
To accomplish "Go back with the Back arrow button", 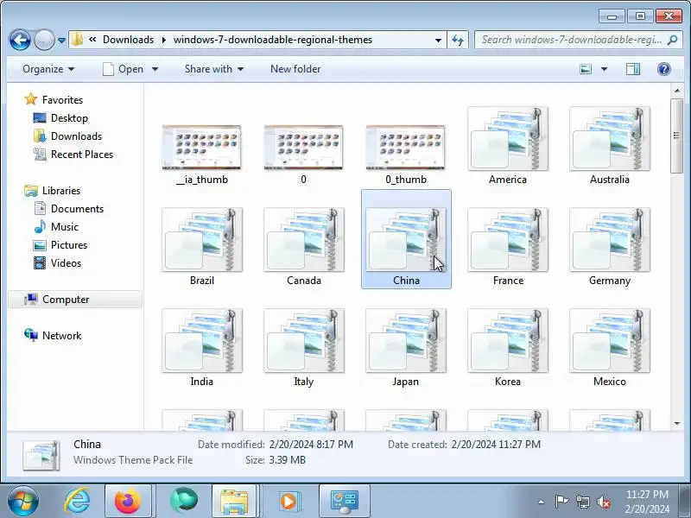I will point(20,40).
